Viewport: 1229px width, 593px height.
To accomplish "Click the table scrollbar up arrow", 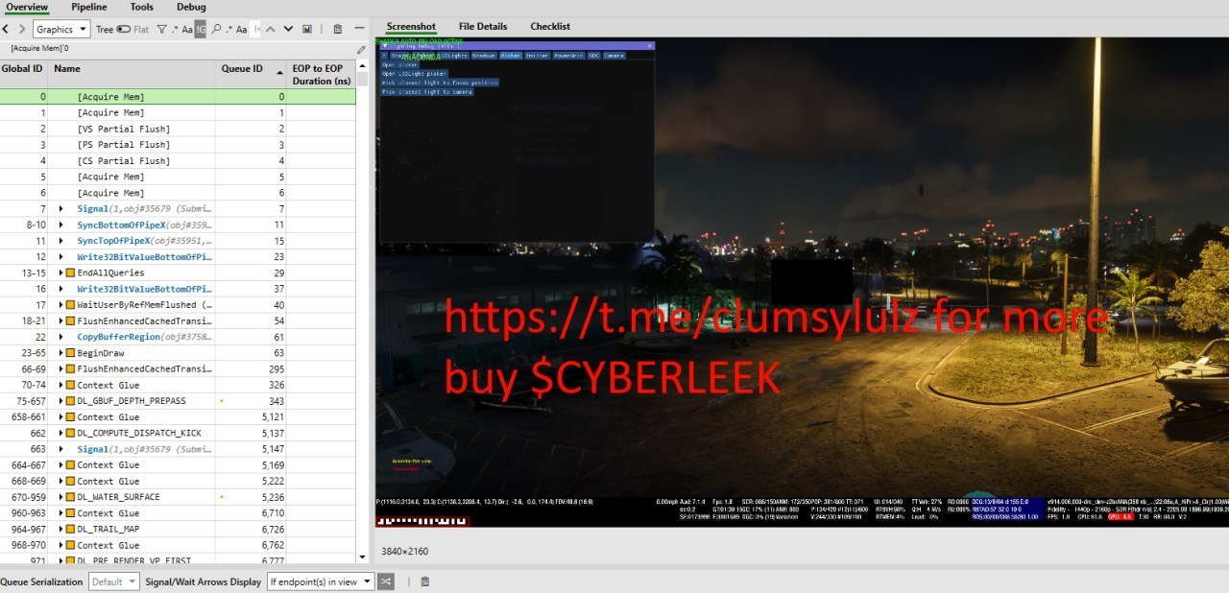I will 362,66.
